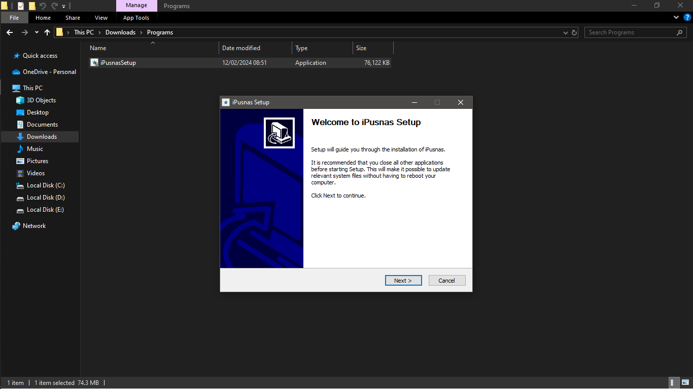Switch to details view in the status bar

pos(674,383)
